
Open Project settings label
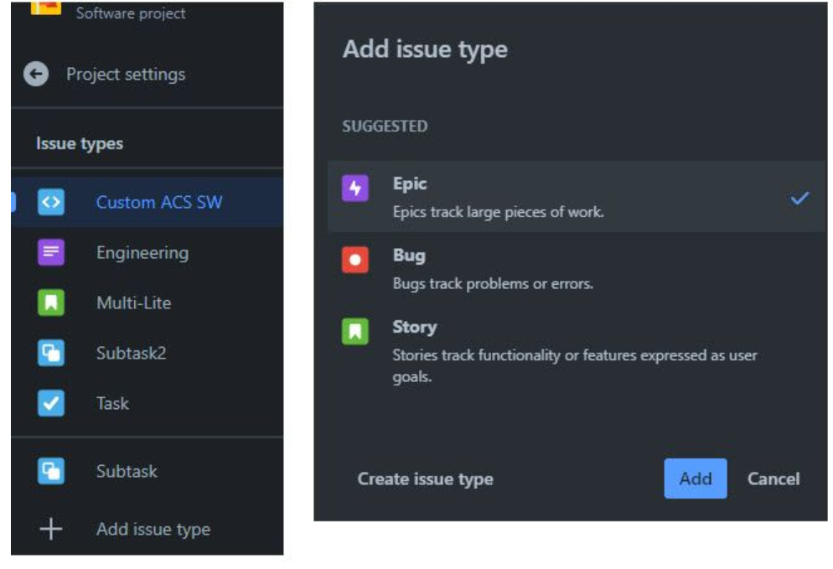click(x=126, y=75)
